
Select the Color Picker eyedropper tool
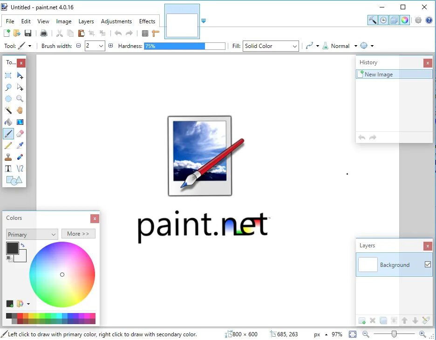20,145
